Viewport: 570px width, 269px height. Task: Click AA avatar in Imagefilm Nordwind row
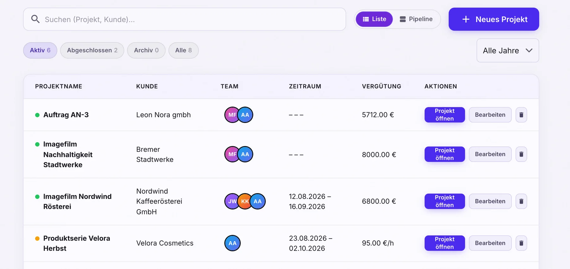(x=258, y=201)
